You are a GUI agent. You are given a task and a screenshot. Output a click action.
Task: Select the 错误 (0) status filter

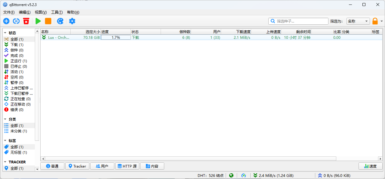19,110
